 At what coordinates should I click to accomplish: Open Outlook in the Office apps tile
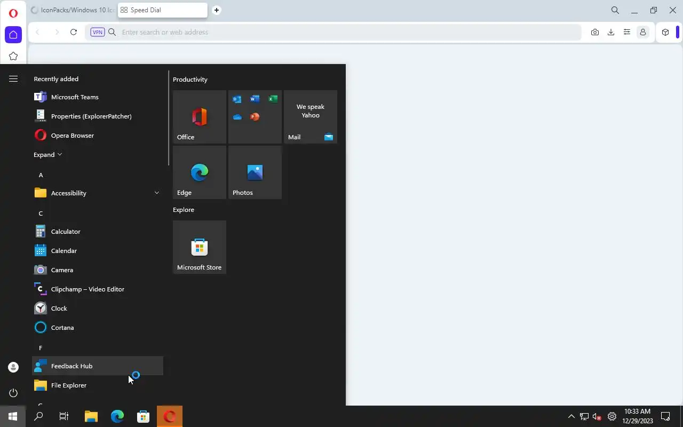237,99
